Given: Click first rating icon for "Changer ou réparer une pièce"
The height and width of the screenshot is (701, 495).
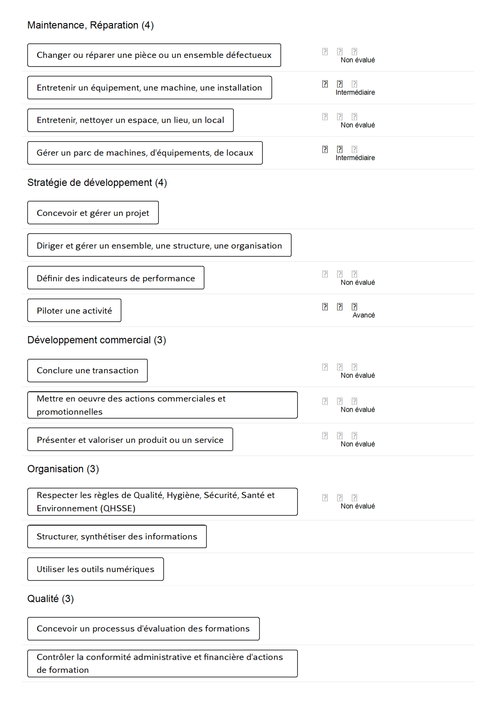Looking at the screenshot, I should click(325, 52).
